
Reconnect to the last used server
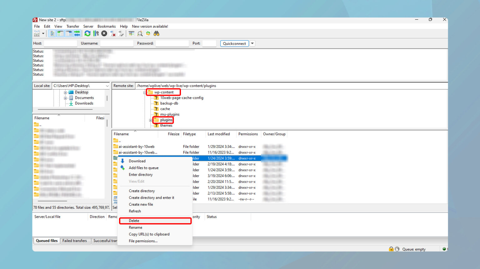(x=121, y=33)
